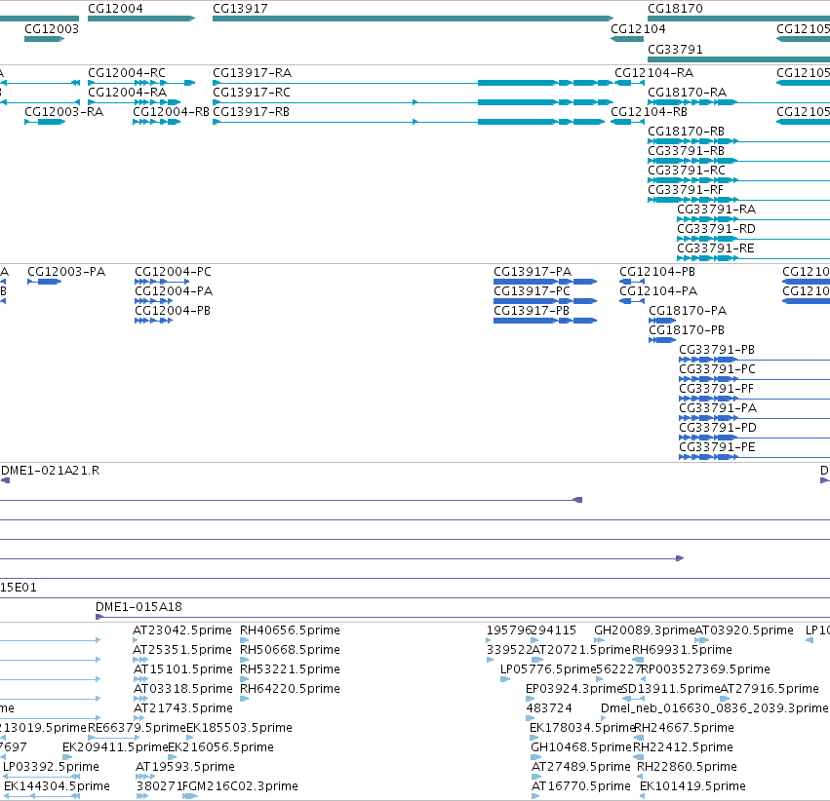This screenshot has width=830, height=801.
Task: Click the DME1-021A21.R BAC label
Action: tap(51, 470)
